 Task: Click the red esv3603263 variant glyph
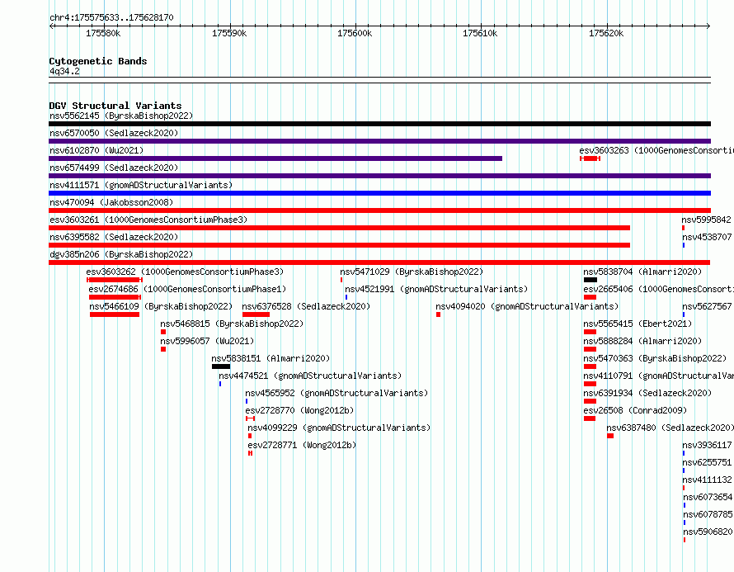(590, 158)
